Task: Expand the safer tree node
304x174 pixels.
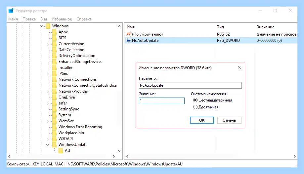Action: pyautogui.click(x=48, y=103)
